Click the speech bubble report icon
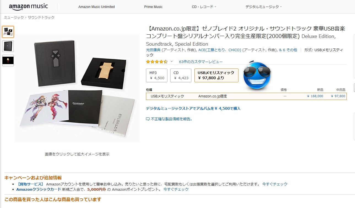Image resolution: width=355 pixels, height=208 pixels. (x=148, y=119)
